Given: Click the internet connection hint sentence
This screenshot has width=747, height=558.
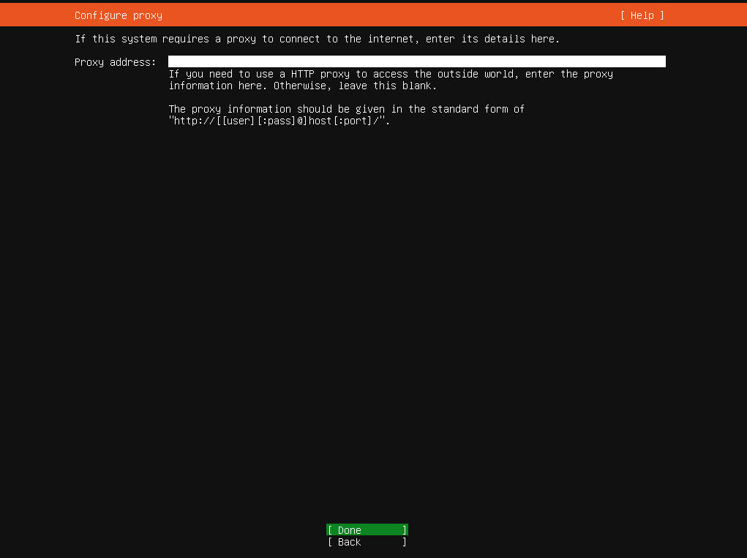Looking at the screenshot, I should click(318, 39).
